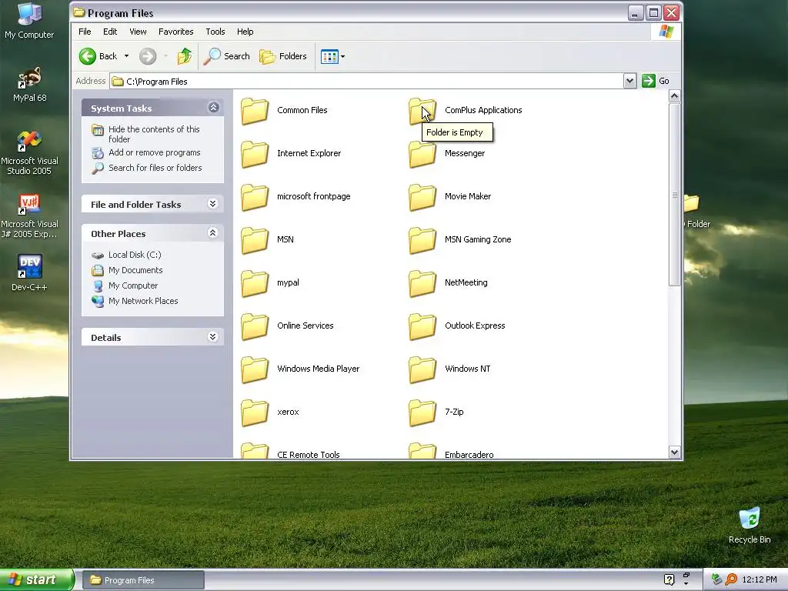Image resolution: width=788 pixels, height=591 pixels.
Task: Select the NetMeeting folder icon
Action: pos(422,283)
